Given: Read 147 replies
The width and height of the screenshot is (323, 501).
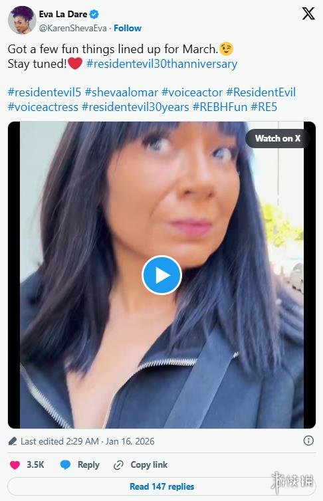Looking at the screenshot, I should 161,486.
